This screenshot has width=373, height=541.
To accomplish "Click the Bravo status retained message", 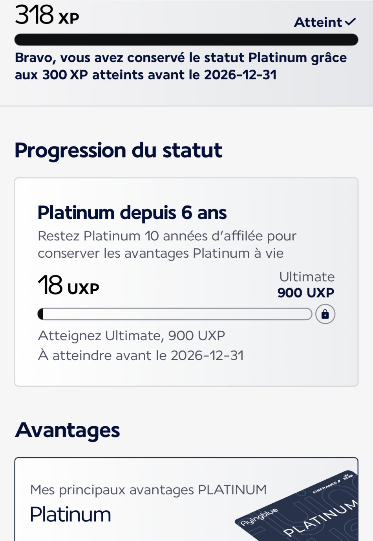I will (x=181, y=66).
